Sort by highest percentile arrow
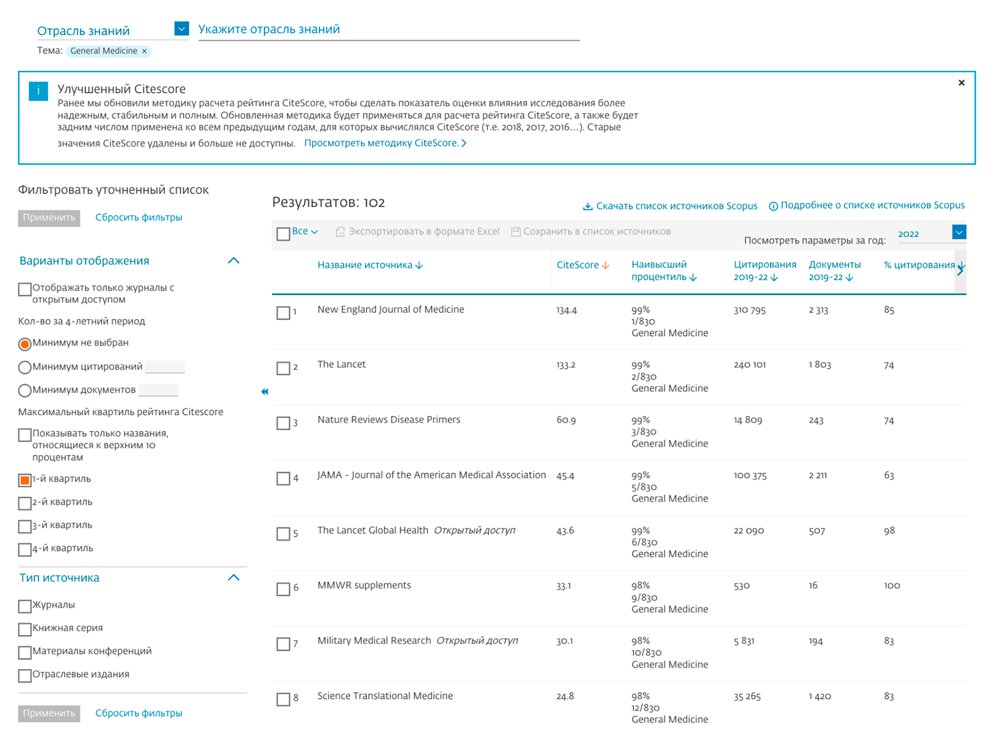The width and height of the screenshot is (994, 745). click(693, 277)
